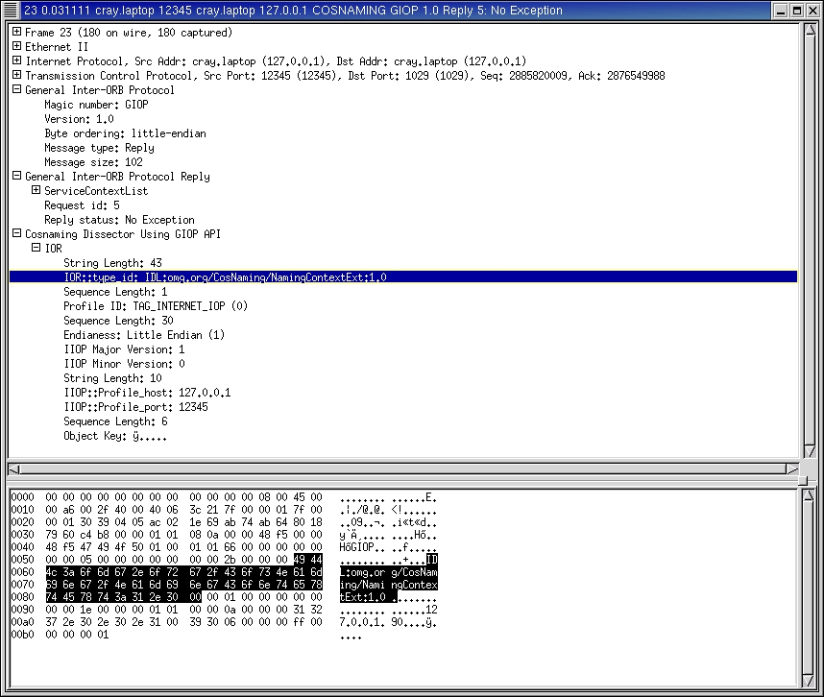Collapse the Cosnaming Dissector Using GIOP API node

(x=17, y=233)
